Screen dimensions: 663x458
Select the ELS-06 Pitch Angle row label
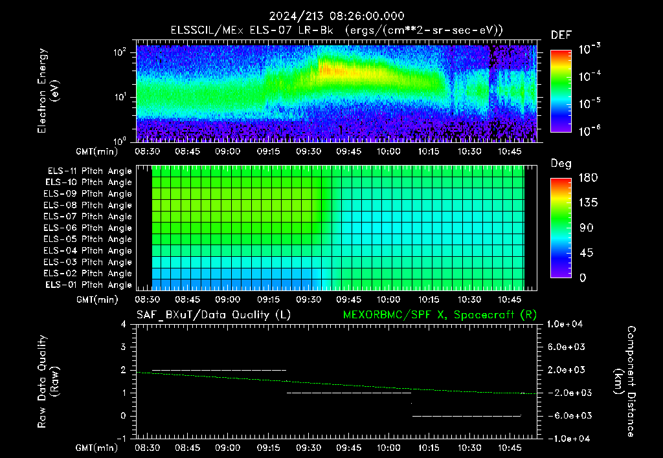tap(88, 228)
